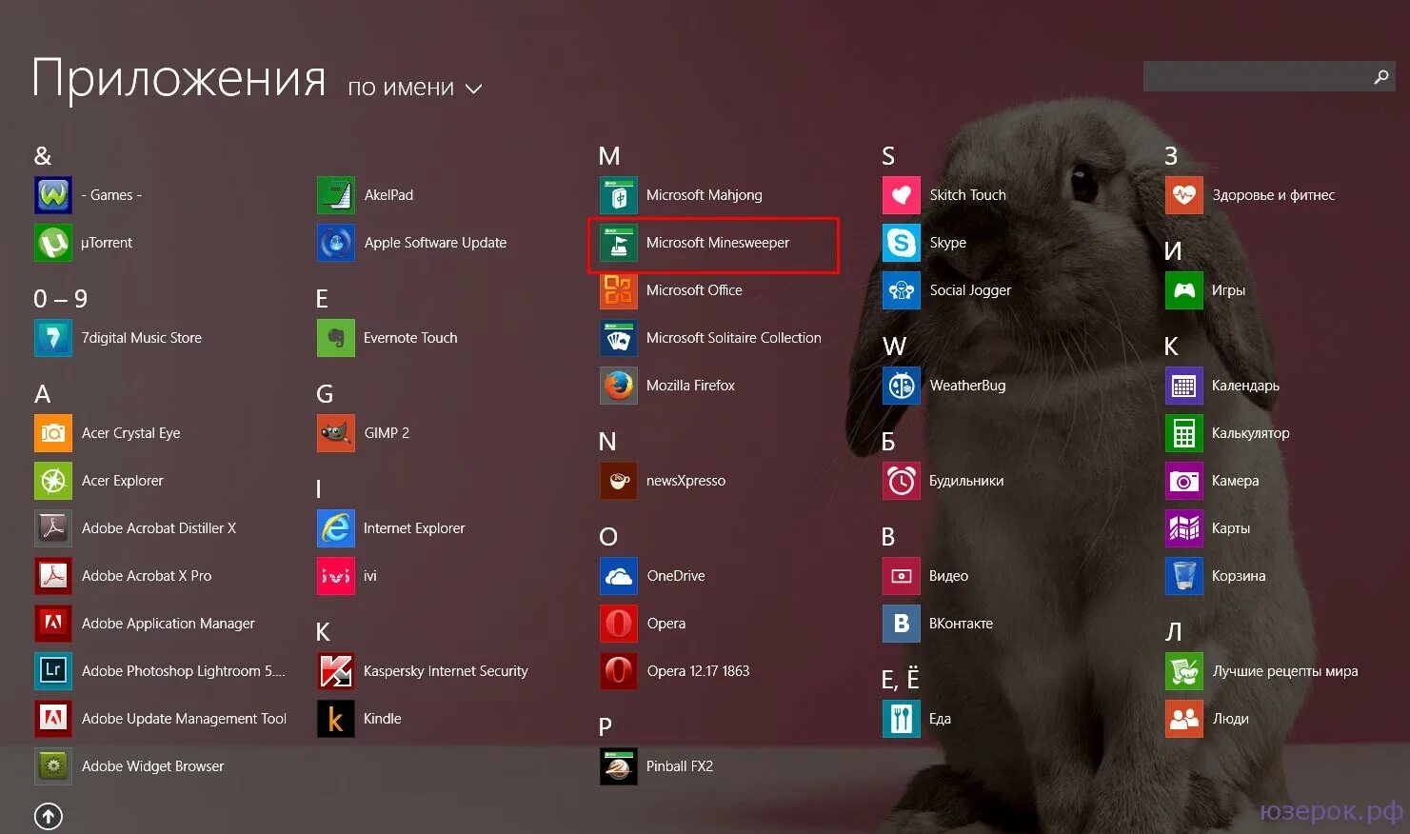The image size is (1410, 834).
Task: Click the 'O' letter group header
Action: 608,537
